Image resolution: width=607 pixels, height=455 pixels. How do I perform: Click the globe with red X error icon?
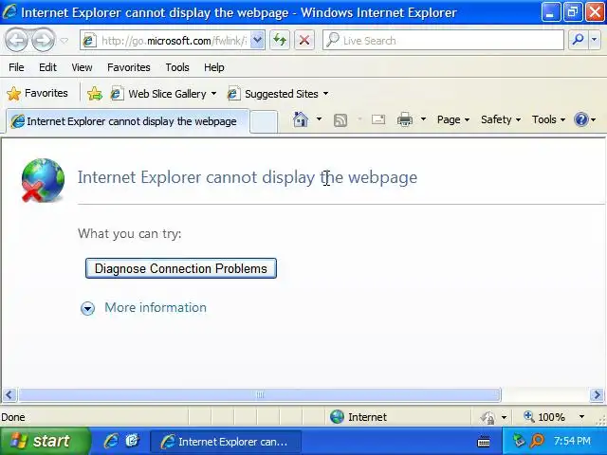point(43,180)
